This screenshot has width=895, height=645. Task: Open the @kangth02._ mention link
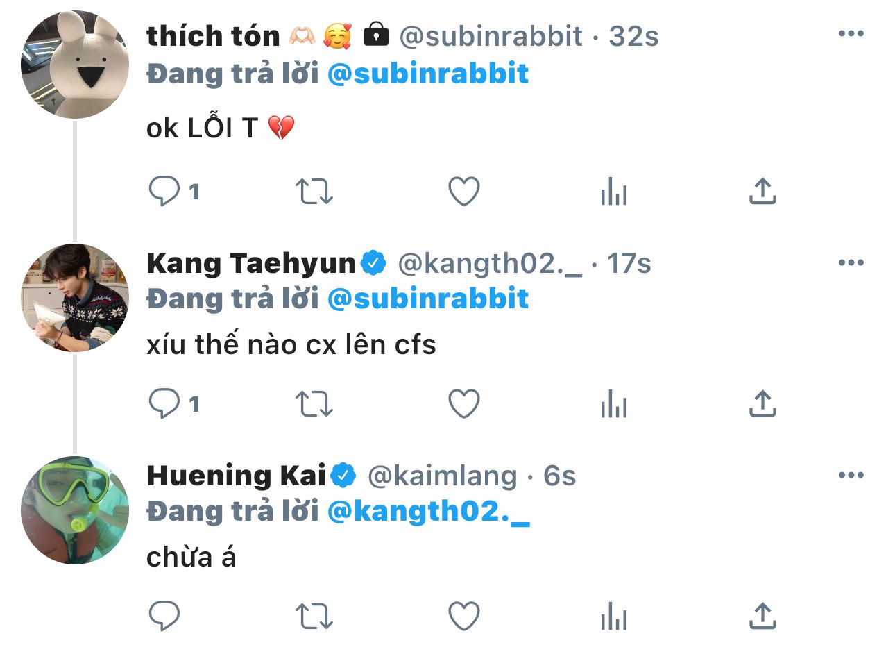pyautogui.click(x=427, y=512)
